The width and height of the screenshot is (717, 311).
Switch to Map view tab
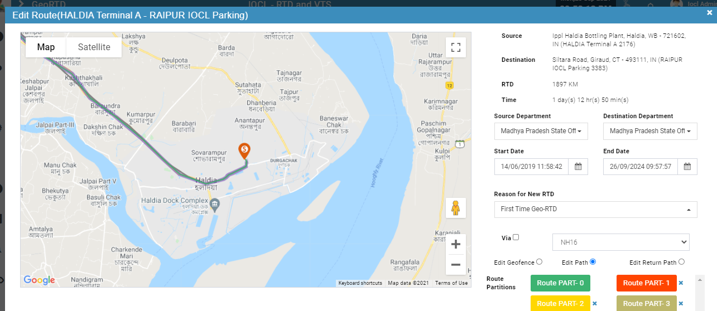[x=46, y=47]
